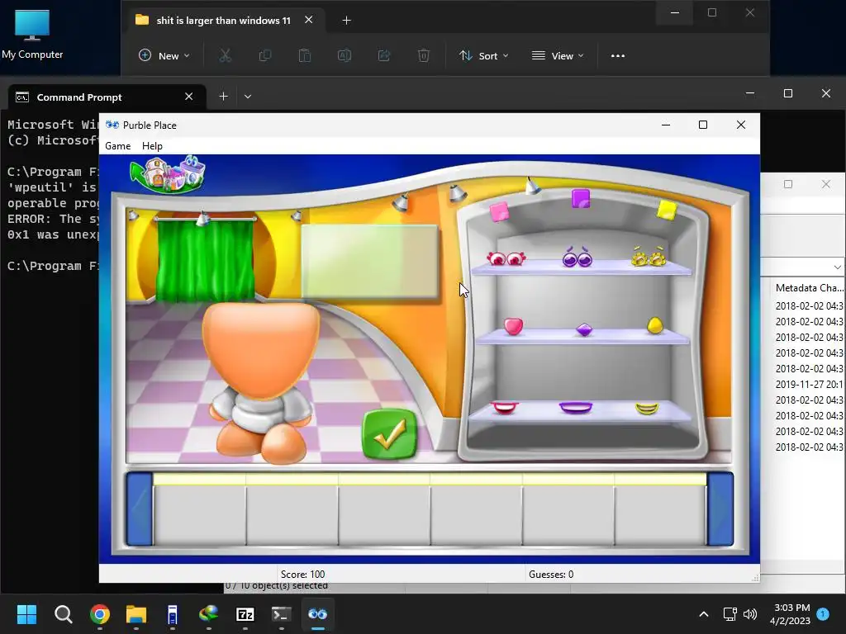Open File Explorer from taskbar

(x=136, y=614)
